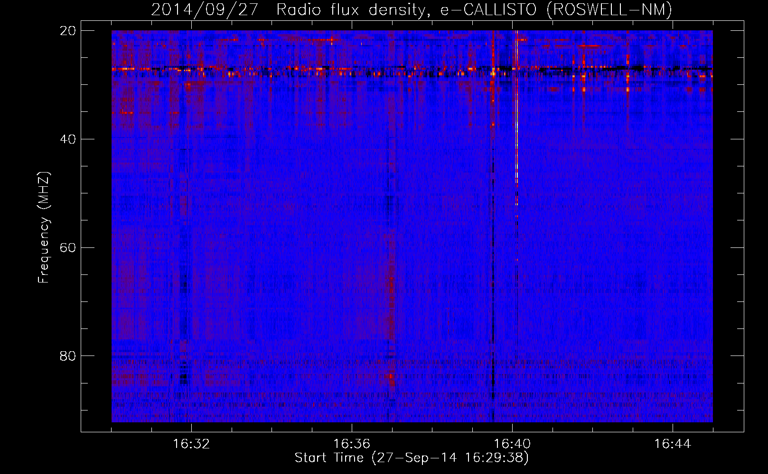Click the 16:36 time tick label
Viewport: 768px width, 474px height.
[352, 444]
